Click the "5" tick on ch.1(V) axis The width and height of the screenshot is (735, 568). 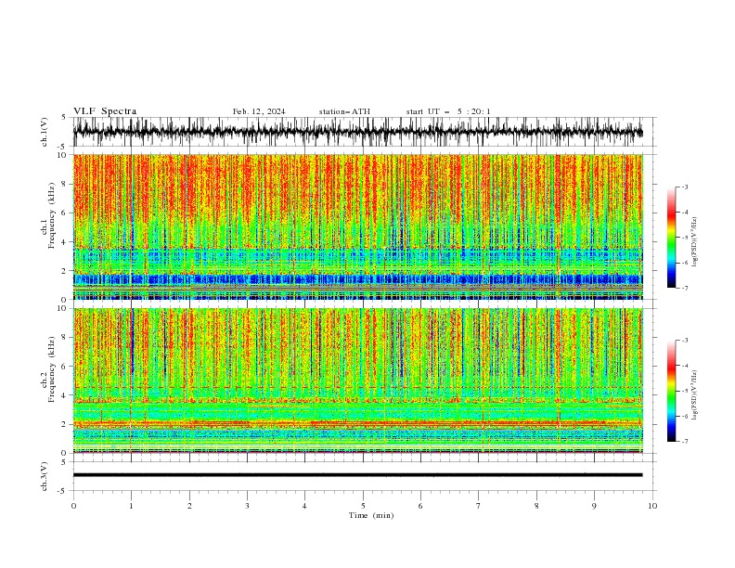63,118
